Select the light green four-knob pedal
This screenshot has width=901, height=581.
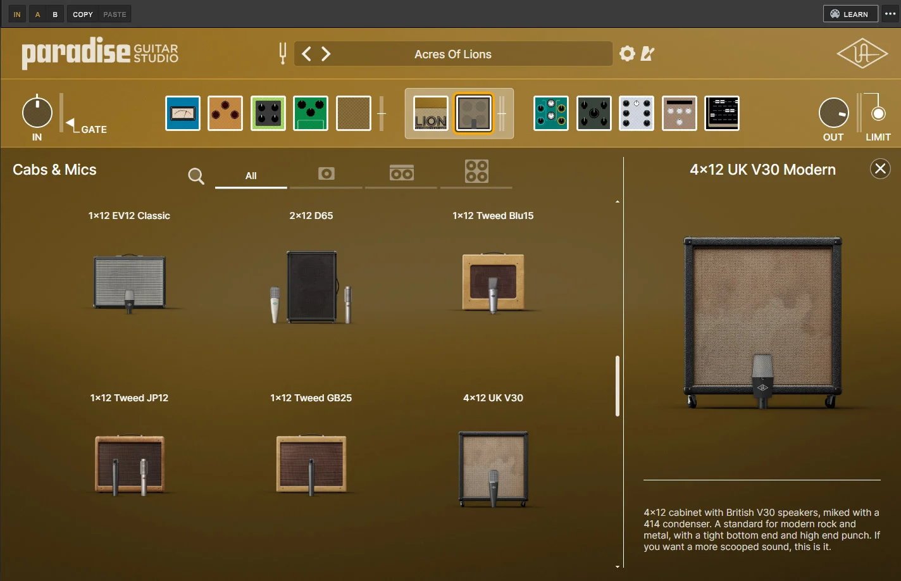point(268,113)
